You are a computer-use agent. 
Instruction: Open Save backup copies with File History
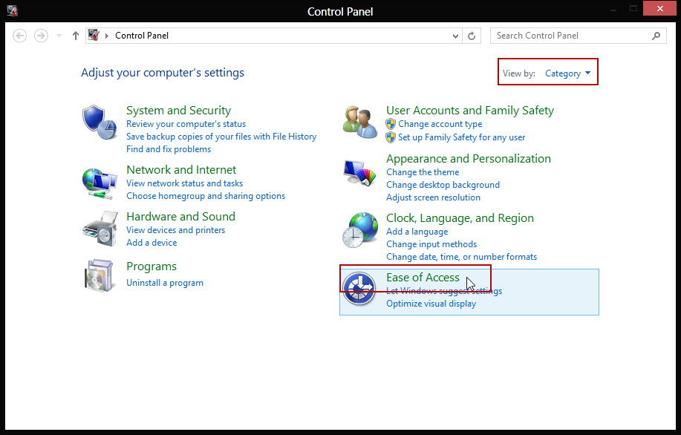[221, 137]
